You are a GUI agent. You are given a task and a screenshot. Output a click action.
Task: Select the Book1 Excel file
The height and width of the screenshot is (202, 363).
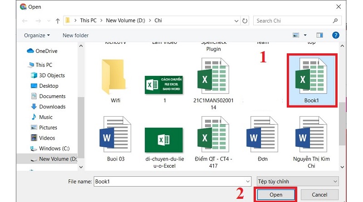[x=312, y=80]
